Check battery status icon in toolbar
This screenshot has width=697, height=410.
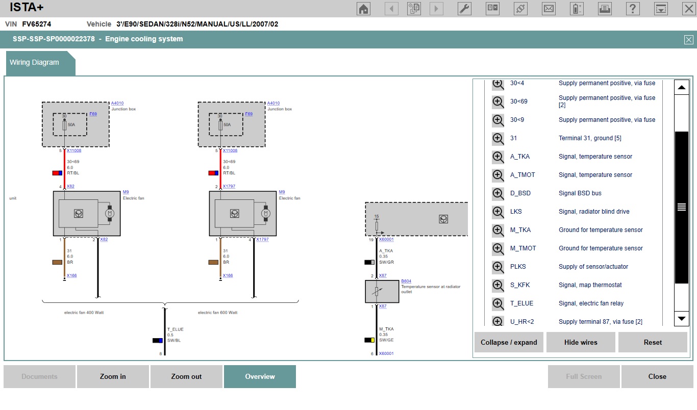pyautogui.click(x=577, y=9)
